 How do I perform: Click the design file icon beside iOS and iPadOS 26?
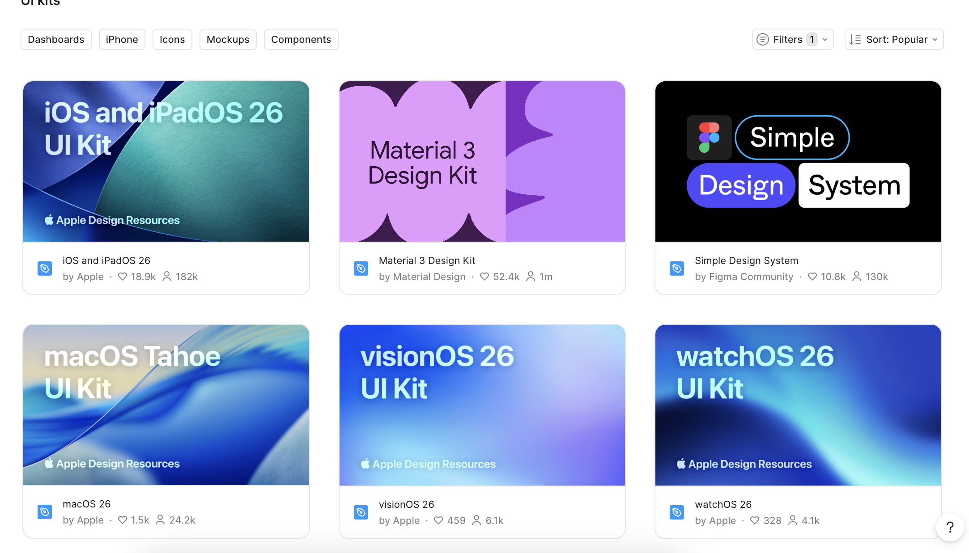click(45, 268)
